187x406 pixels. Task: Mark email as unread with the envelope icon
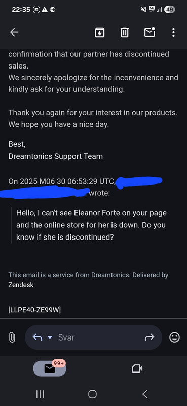click(x=150, y=32)
